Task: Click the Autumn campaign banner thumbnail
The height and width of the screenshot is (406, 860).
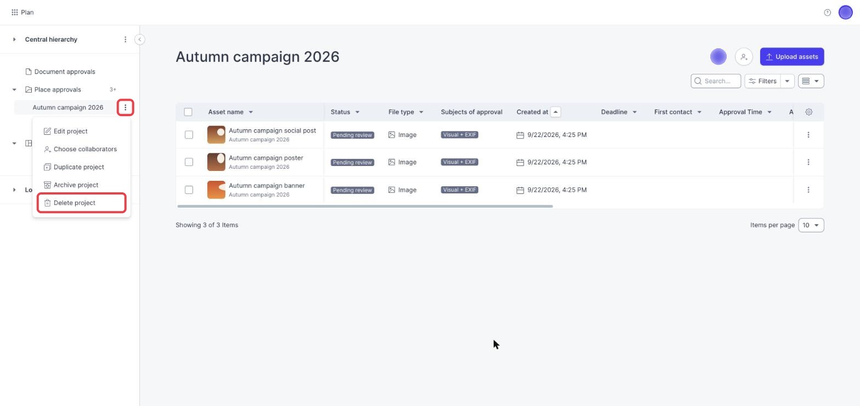Action: [216, 190]
